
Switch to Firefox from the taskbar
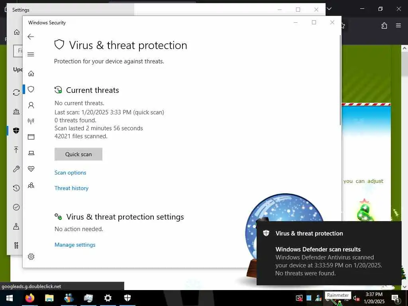[x=29, y=298]
